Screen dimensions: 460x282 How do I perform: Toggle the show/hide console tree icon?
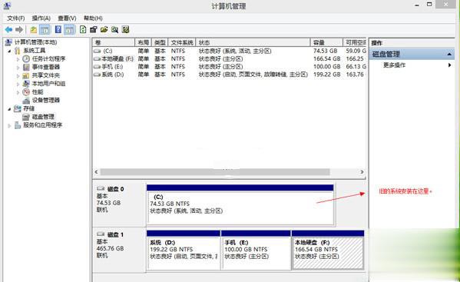coord(45,30)
